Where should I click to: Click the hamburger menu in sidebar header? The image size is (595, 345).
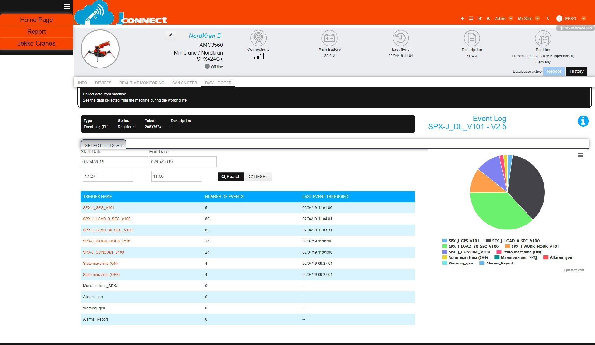pyautogui.click(x=67, y=7)
